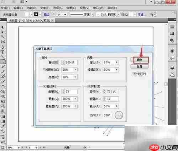This screenshot has width=178, height=151.
Task: Open the 不透明度 opacity link in control bar
Action: coord(142,15)
